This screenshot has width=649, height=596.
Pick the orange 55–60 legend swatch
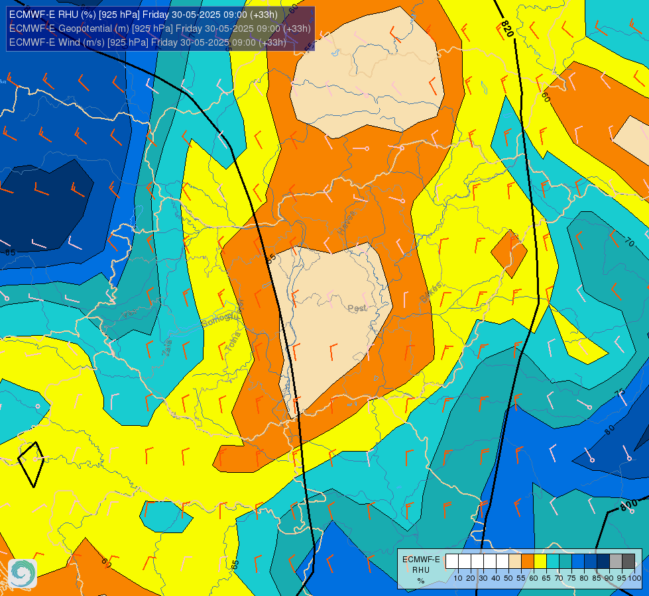(527, 562)
